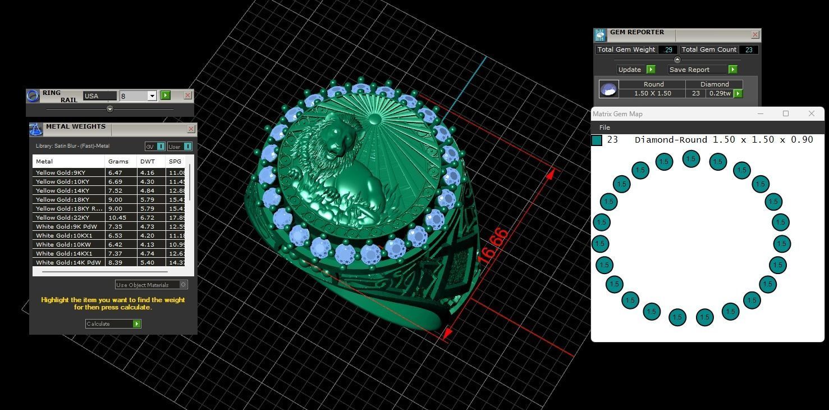Enable Use Object Materials

tap(152, 285)
